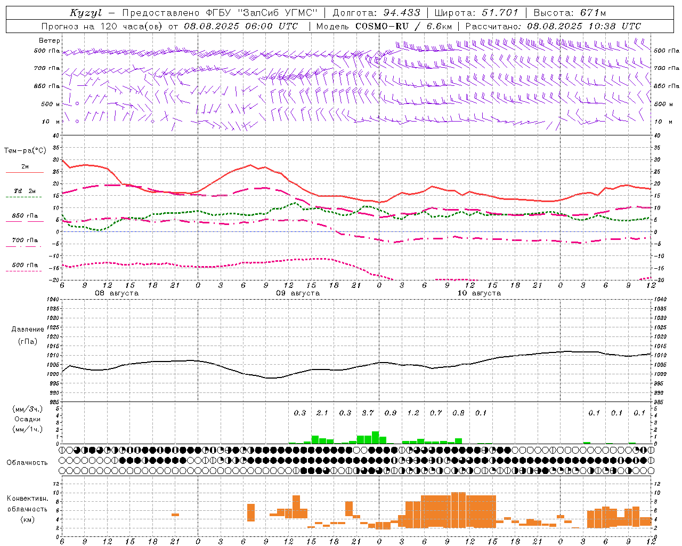Click the "Конвективн." convective cloud label
The image size is (682, 546).
pos(27,499)
